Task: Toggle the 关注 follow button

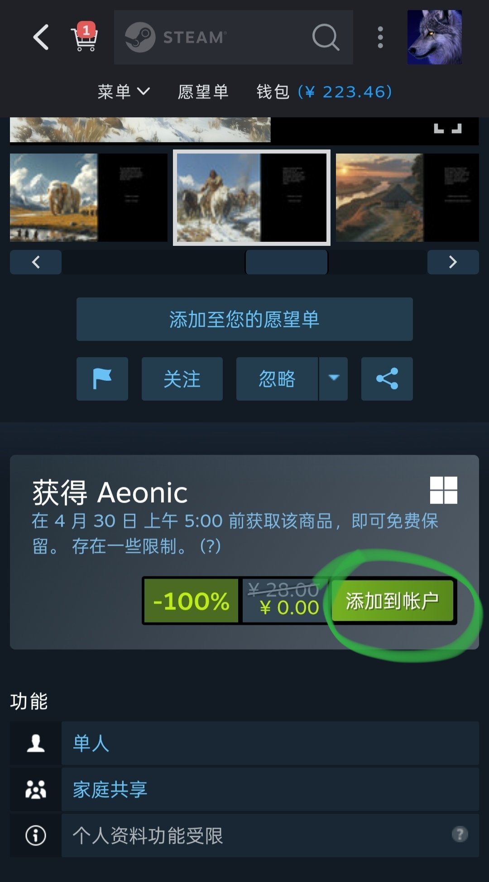Action: click(182, 379)
